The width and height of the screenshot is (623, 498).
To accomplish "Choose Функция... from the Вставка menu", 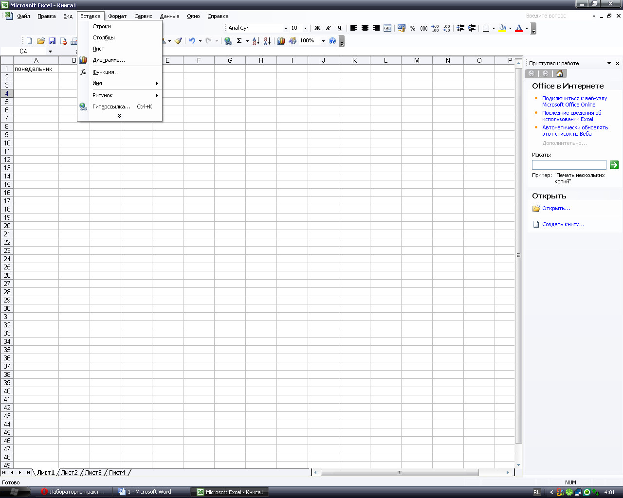I will tap(120, 72).
